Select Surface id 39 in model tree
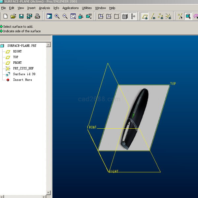 coord(24,74)
